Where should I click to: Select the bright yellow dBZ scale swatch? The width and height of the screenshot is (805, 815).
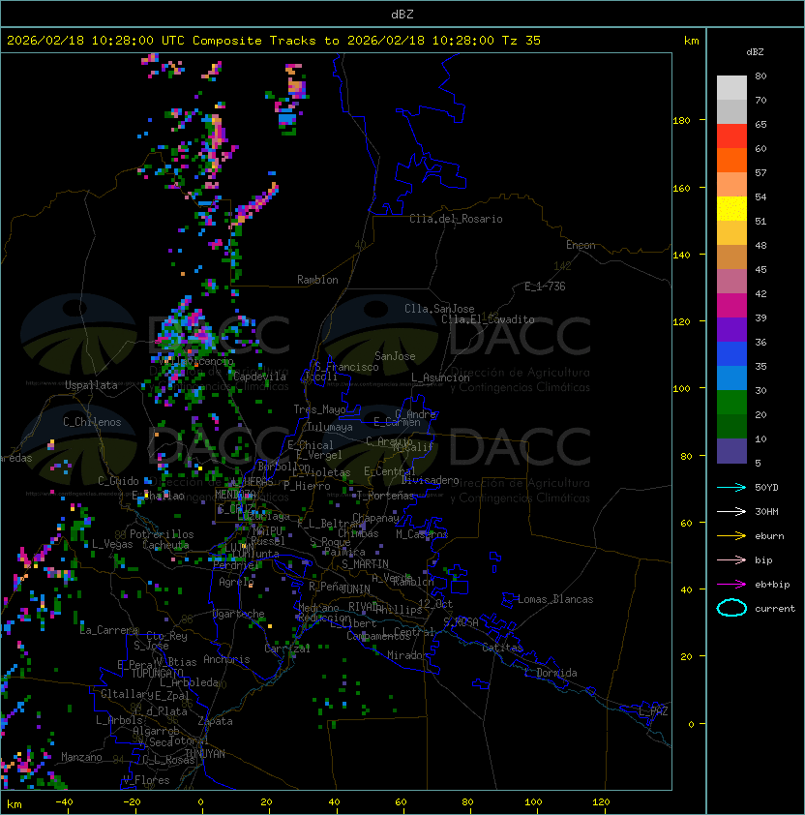pyautogui.click(x=731, y=209)
